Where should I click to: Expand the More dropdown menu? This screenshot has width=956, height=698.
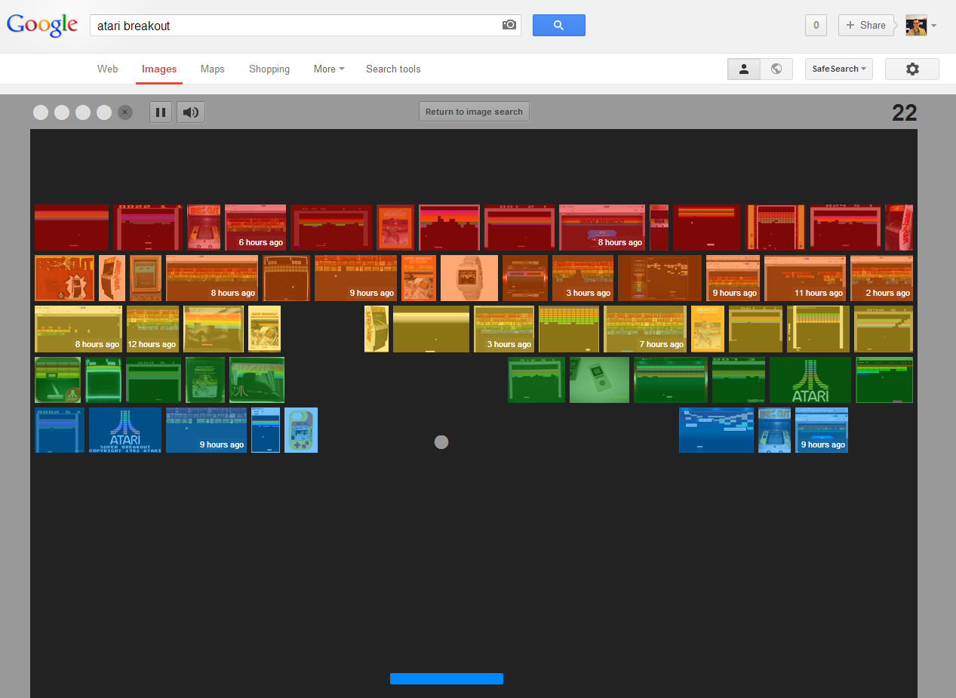(329, 69)
